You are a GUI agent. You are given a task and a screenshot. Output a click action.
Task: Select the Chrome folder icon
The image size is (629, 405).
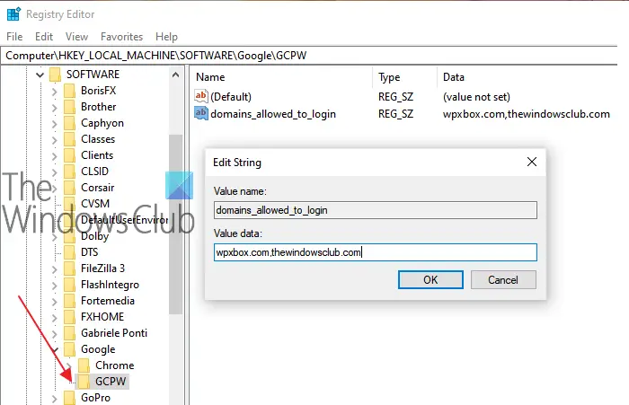(84, 365)
